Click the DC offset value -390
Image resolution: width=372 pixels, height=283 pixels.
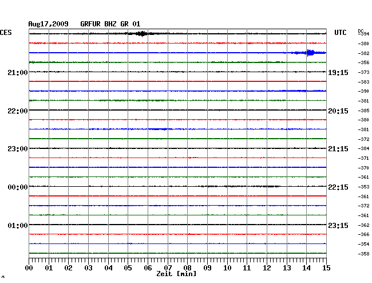[363, 91]
